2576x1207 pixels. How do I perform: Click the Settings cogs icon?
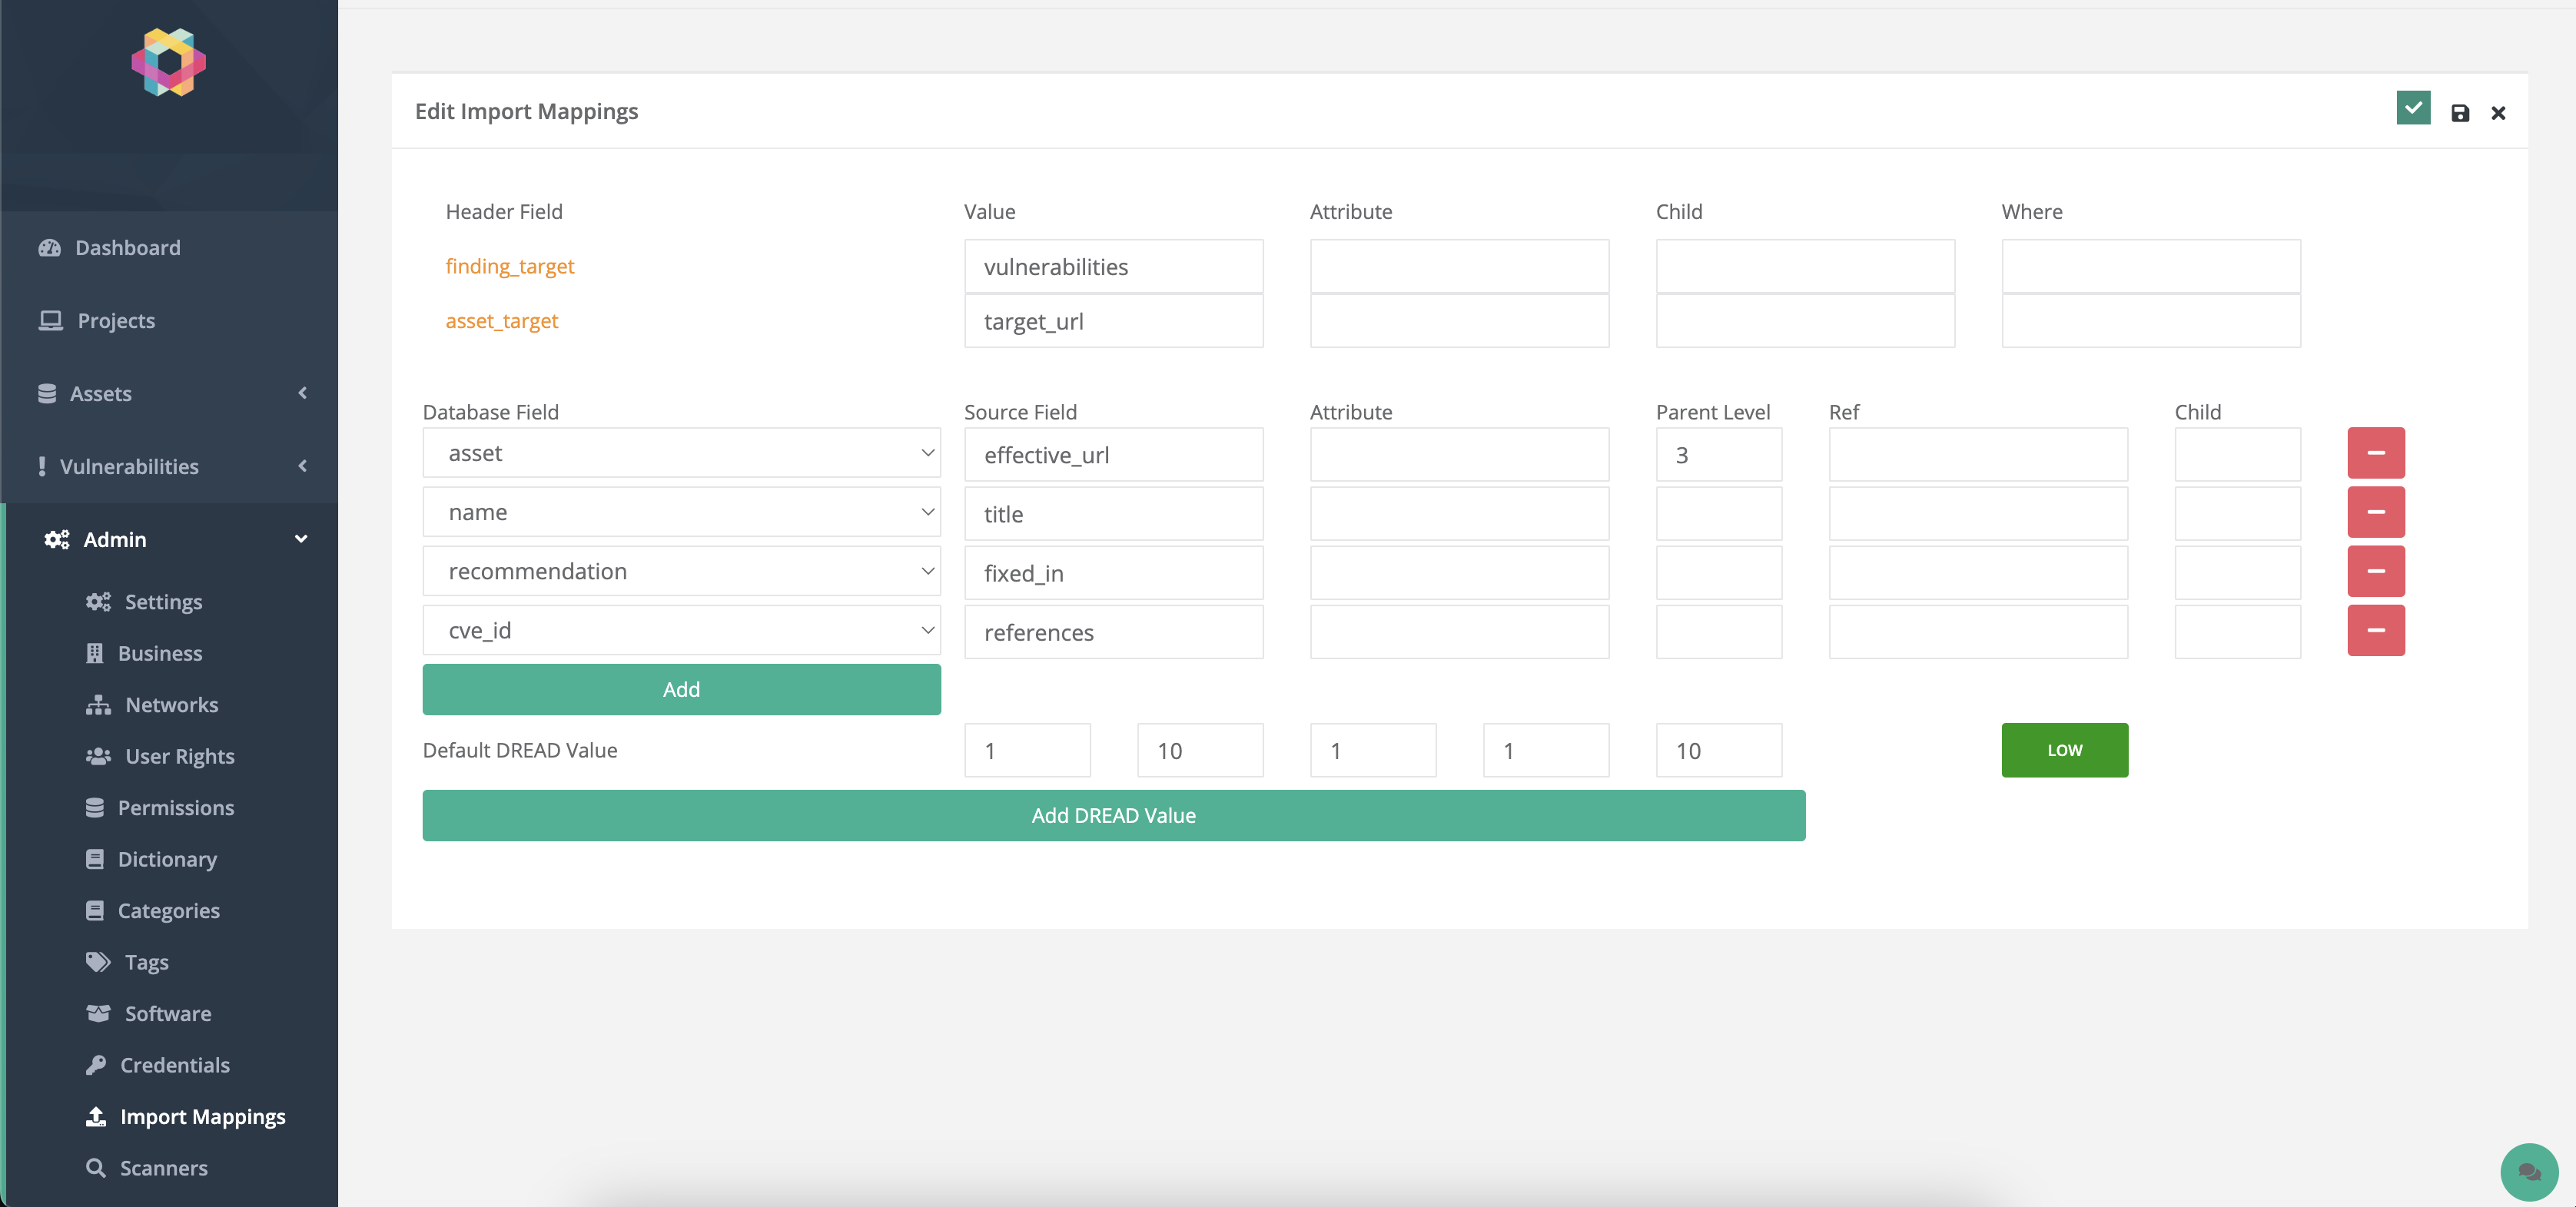[x=98, y=601]
